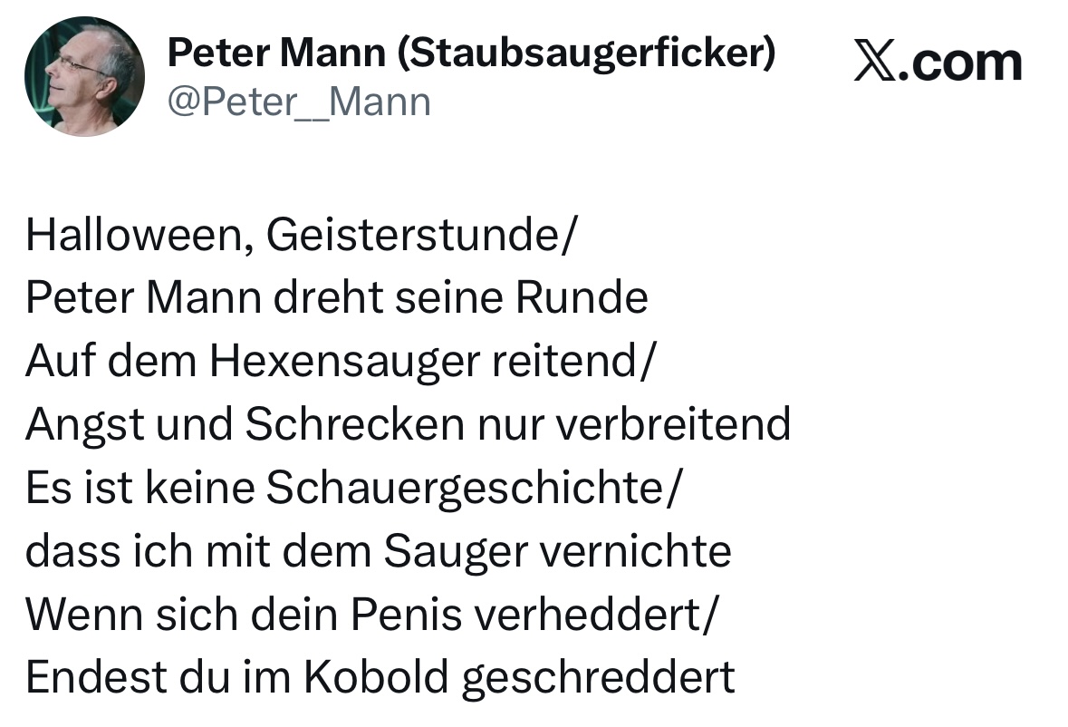Screen dimensions: 1068x727
Task: Click the word 'Geisterstunde' in the first line
Action: 414,235
